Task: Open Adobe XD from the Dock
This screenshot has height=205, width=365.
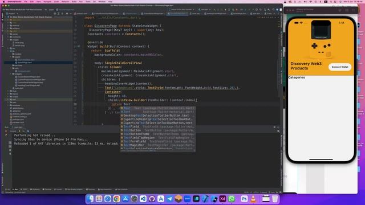Action: (223, 199)
